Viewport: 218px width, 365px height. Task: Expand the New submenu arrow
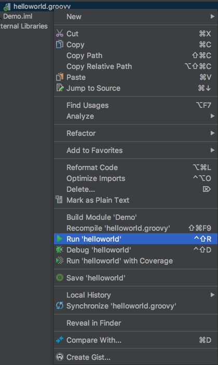212,16
